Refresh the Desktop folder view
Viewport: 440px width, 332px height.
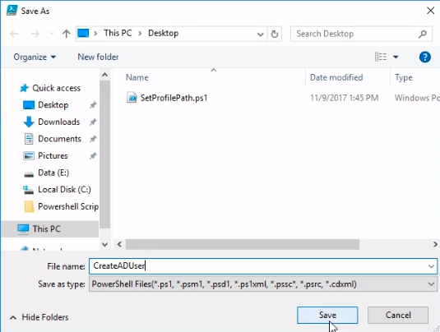point(275,34)
